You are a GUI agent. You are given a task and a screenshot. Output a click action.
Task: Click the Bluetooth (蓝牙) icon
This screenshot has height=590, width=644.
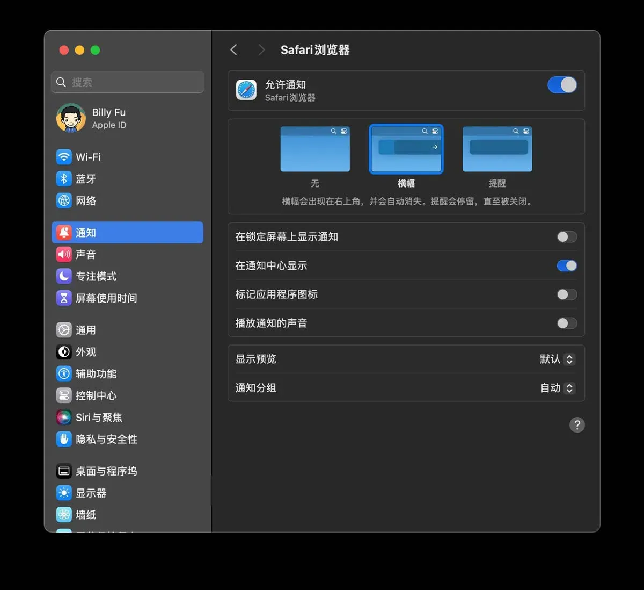tap(64, 179)
